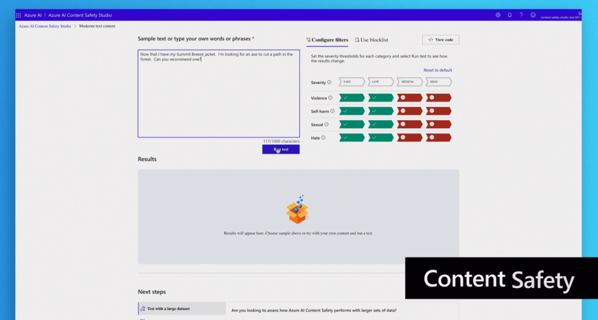Click the View code button
Screen dimensions: 598x320
440,40
